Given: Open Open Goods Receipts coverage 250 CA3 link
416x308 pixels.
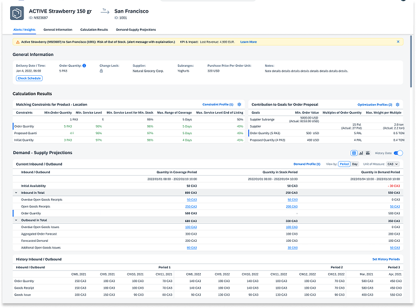Looking at the screenshot, I should click(191, 206).
